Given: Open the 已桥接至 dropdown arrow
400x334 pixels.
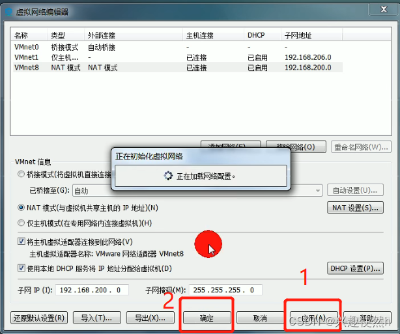Looking at the screenshot, I should click(x=318, y=191).
